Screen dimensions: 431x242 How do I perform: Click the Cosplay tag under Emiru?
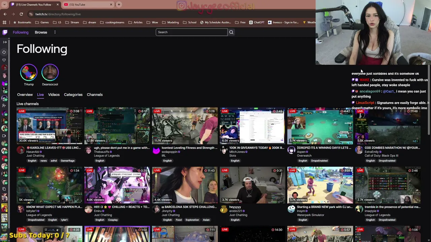point(113,220)
